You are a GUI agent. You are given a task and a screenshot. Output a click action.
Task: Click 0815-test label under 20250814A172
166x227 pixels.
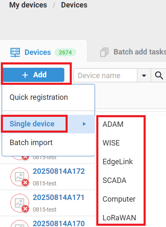(44, 183)
